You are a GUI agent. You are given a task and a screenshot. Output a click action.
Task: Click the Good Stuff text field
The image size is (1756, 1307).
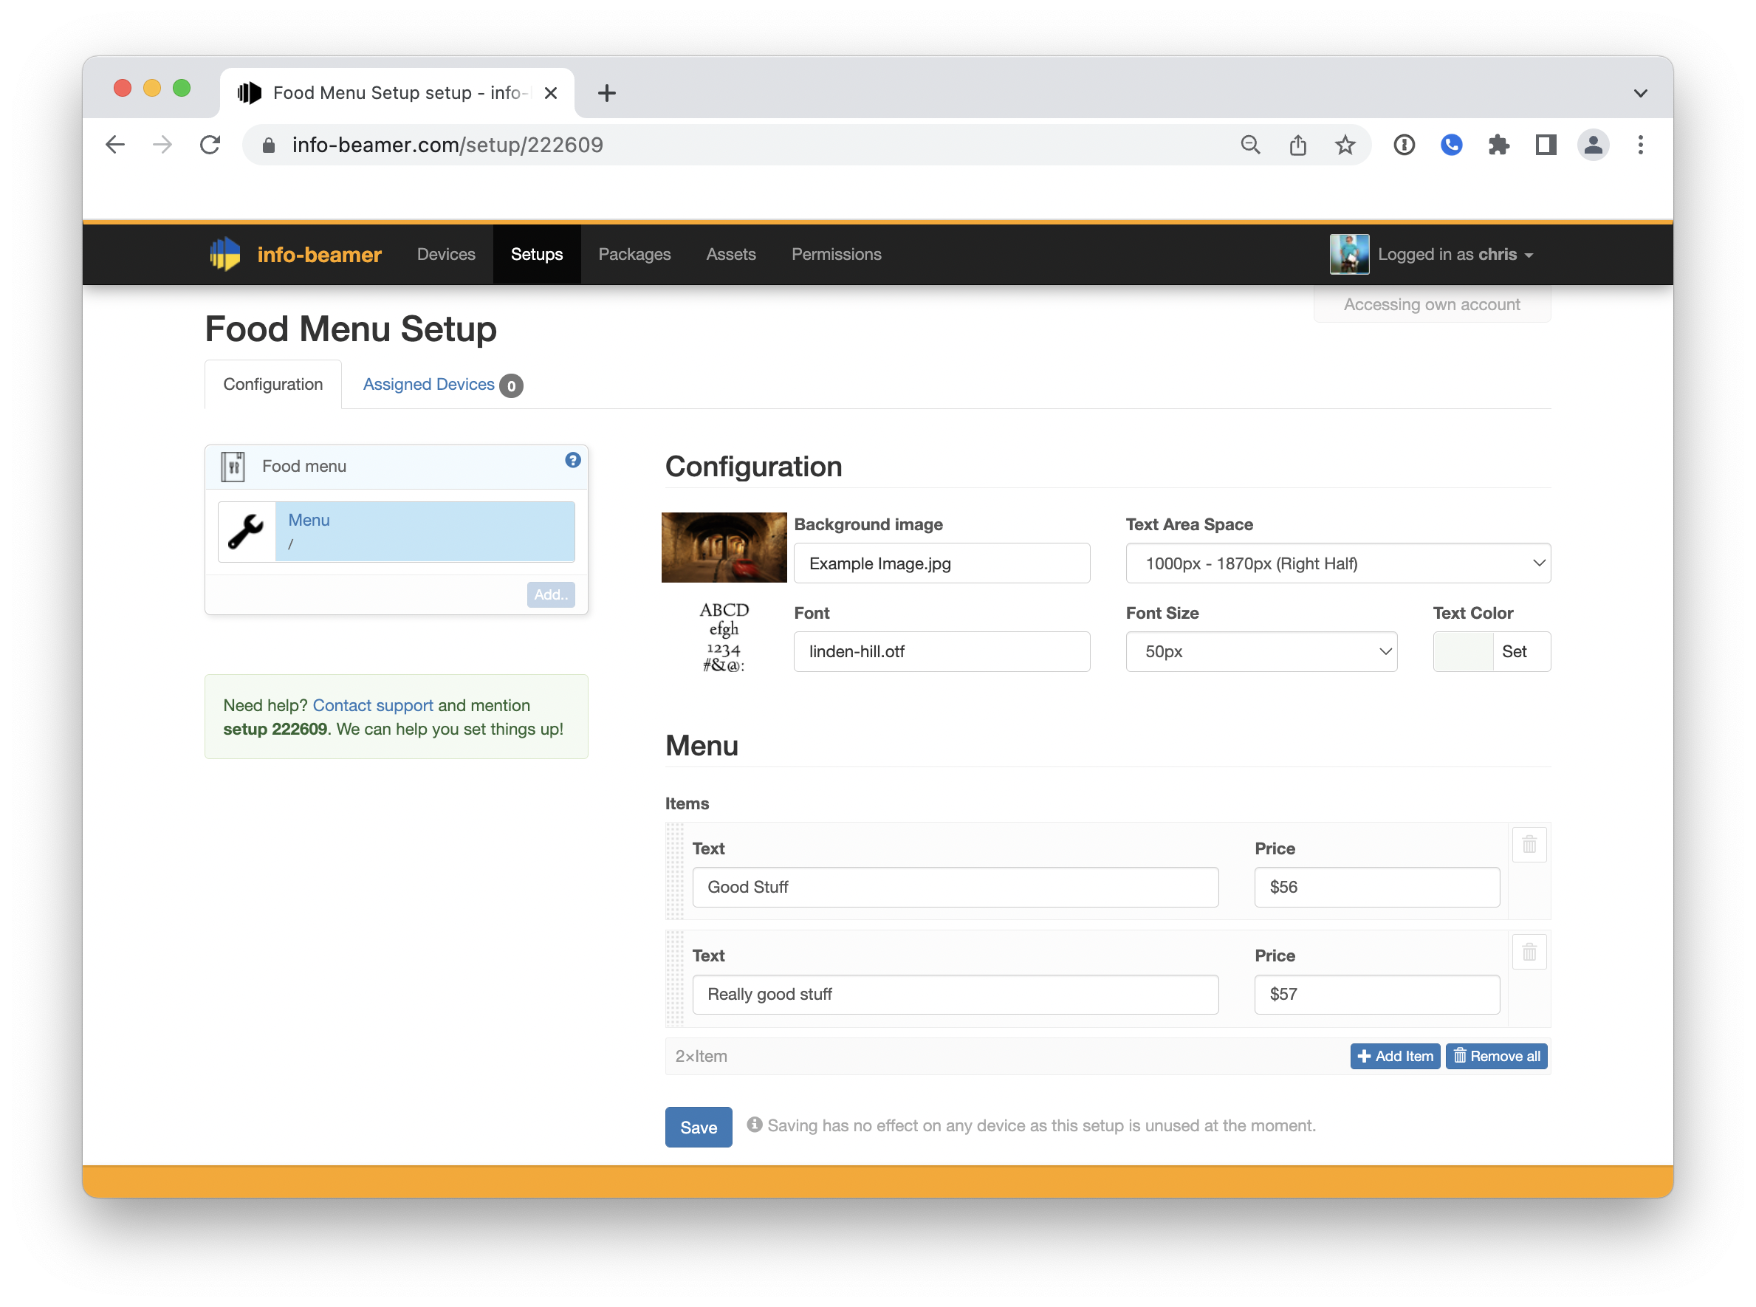coord(955,888)
